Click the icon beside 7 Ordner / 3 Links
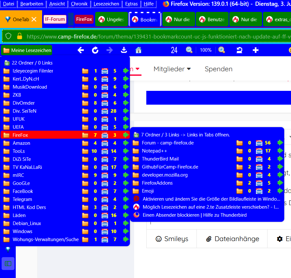 click(136, 135)
